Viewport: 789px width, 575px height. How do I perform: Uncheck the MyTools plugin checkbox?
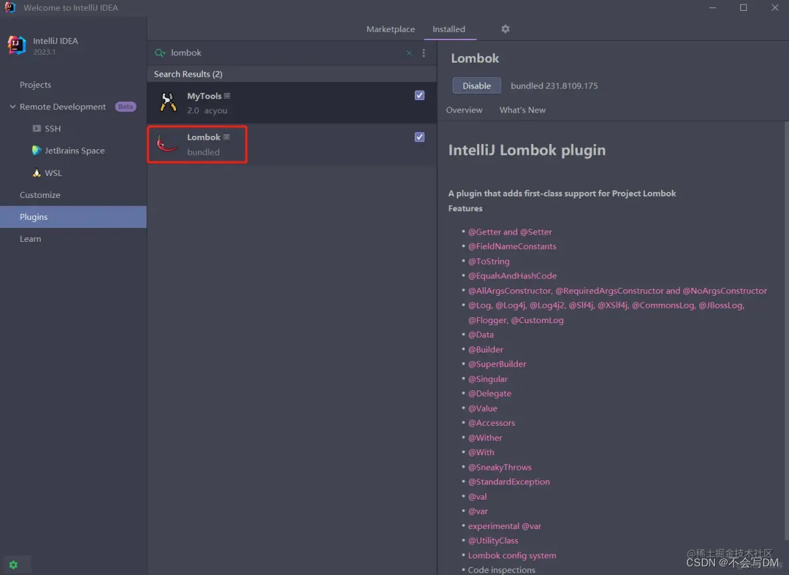[420, 95]
